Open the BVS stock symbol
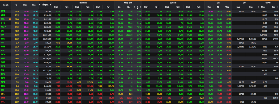This screenshot has height=104, width=279. [3, 11]
